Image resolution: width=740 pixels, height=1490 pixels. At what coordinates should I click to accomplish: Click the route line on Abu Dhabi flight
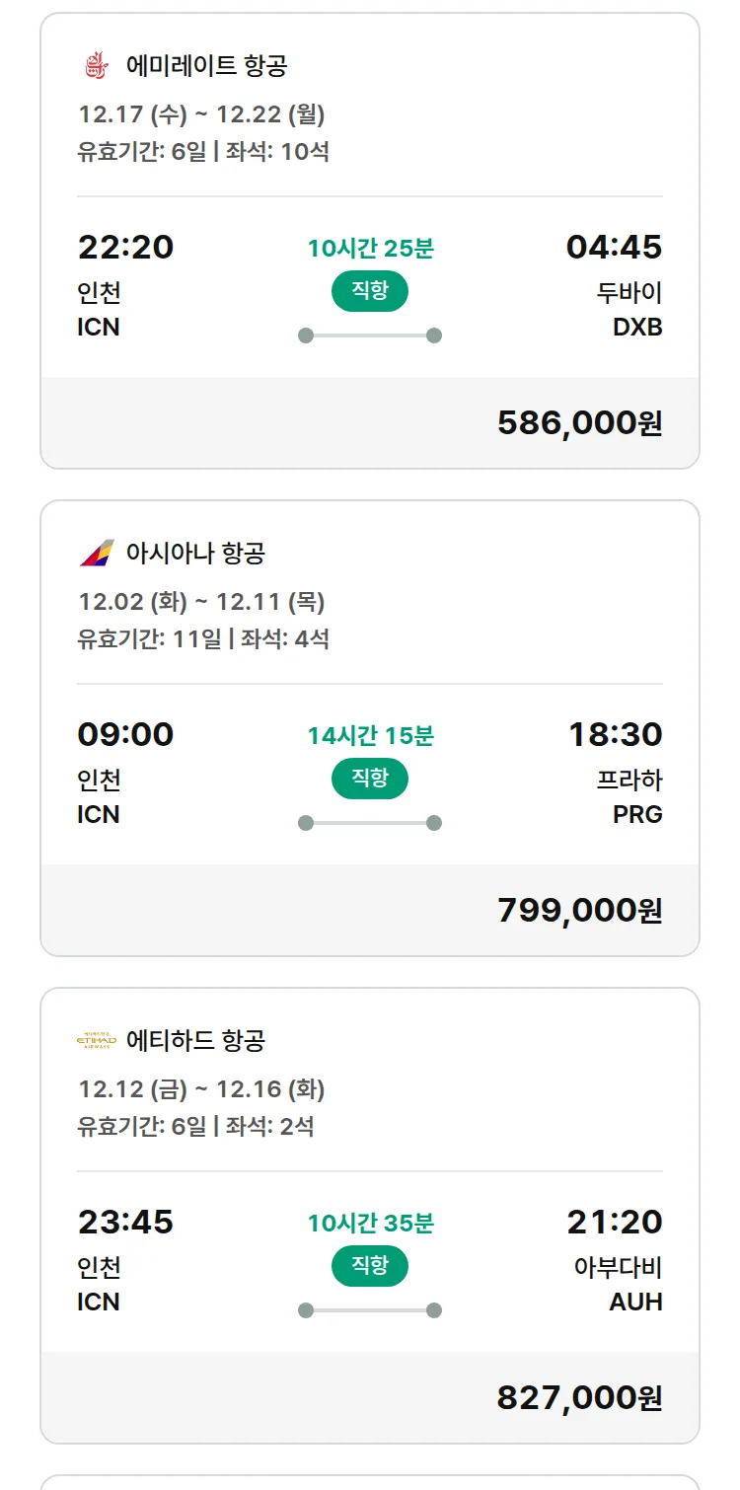(370, 1310)
